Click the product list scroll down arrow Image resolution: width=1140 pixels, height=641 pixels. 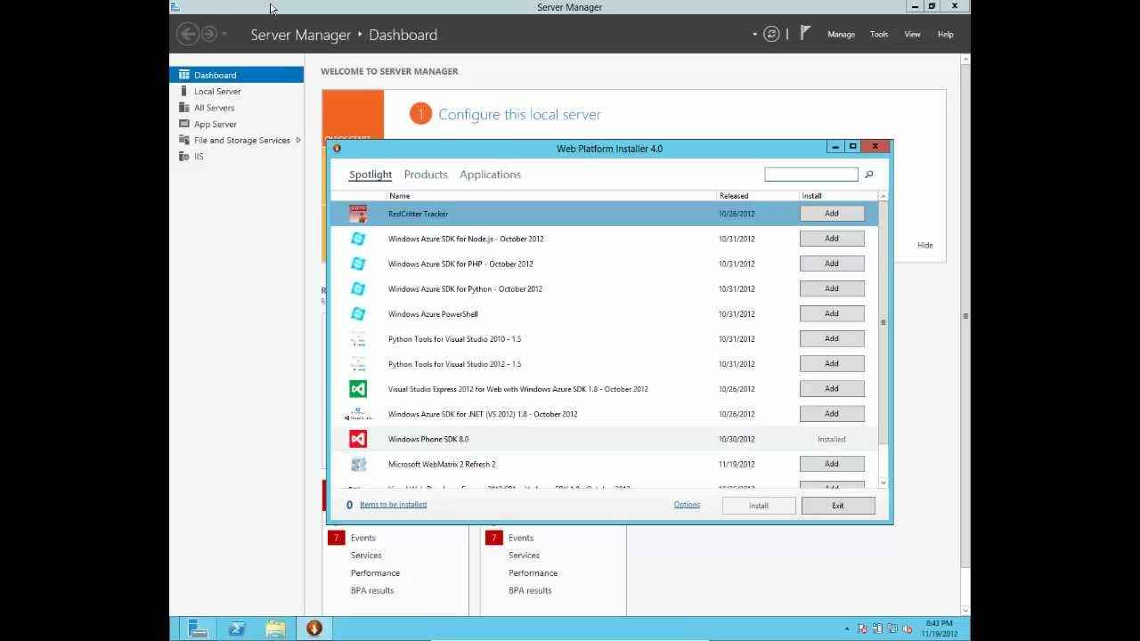click(x=883, y=483)
